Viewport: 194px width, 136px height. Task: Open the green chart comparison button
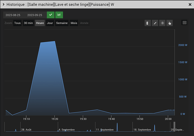click(x=59, y=15)
